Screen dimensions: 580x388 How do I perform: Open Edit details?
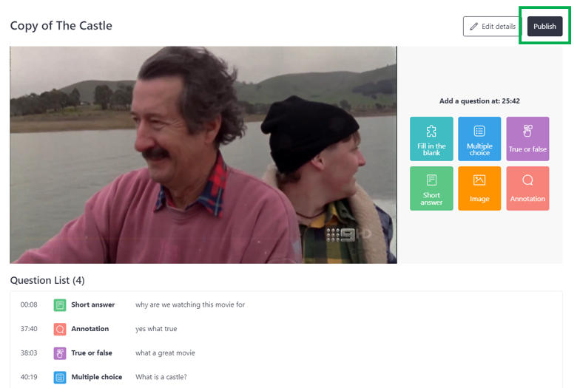[x=493, y=27]
